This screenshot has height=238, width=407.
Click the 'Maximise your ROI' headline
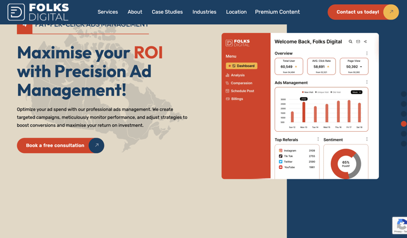[x=90, y=53]
